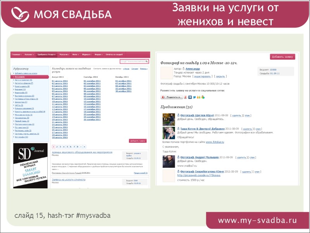The width and height of the screenshot is (310, 233).
Task: Open the Авто и транспорт category
Action: [x=24, y=80]
